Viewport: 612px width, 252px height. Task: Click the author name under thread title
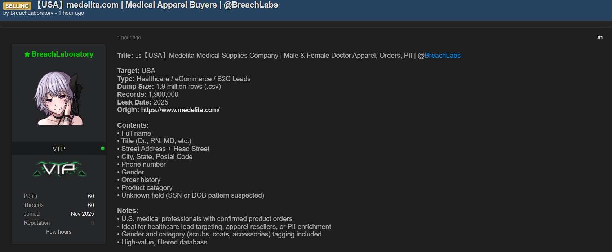click(32, 13)
